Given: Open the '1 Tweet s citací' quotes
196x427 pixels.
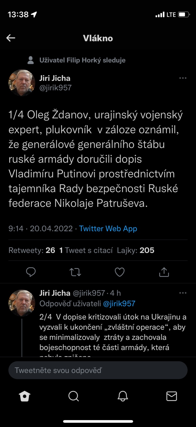Looking at the screenshot, I should (x=86, y=250).
